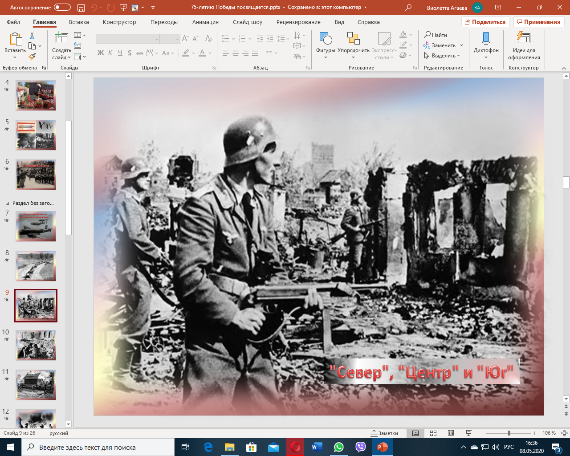570x456 pixels.
Task: Switch to the Конструктор tab
Action: [x=119, y=22]
